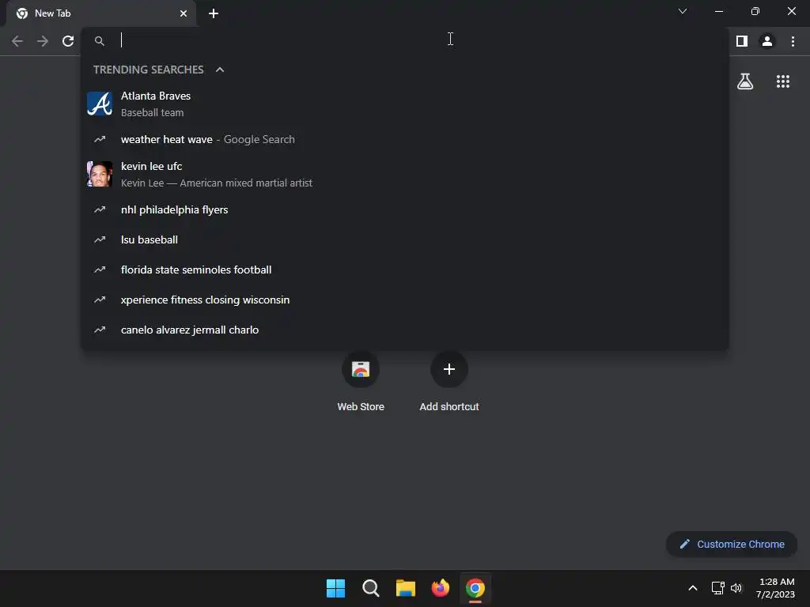Viewport: 810px width, 607px height.
Task: Click the volume speaker tray icon
Action: (x=736, y=588)
